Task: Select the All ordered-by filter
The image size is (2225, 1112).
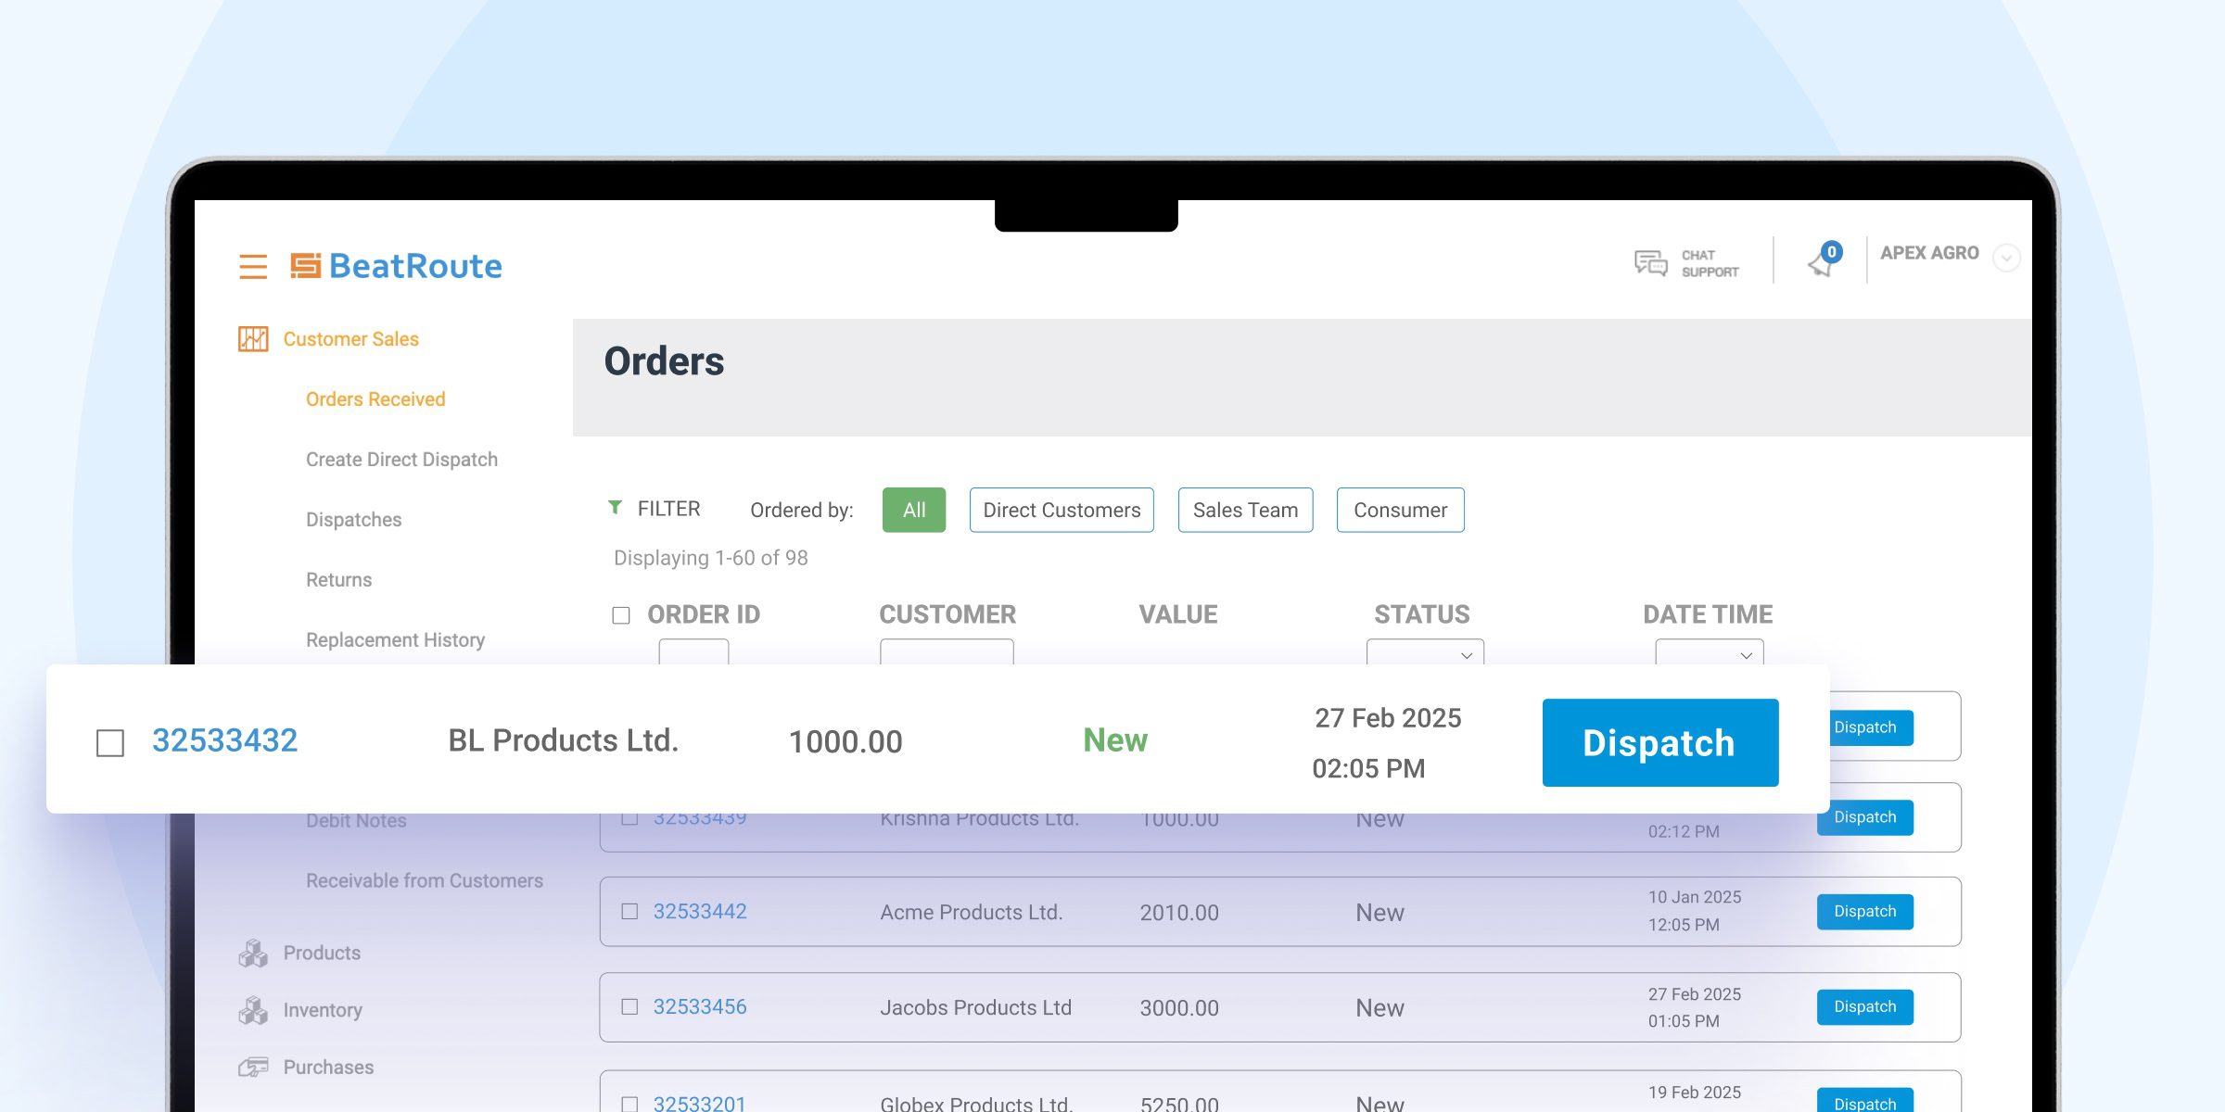Action: [914, 510]
